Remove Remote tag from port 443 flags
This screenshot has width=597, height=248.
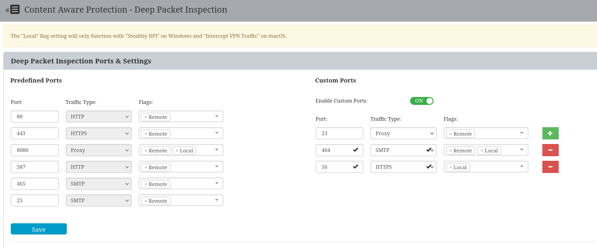[x=146, y=134]
